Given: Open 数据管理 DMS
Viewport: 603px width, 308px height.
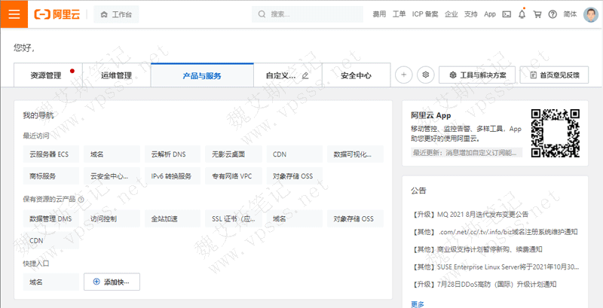Looking at the screenshot, I should (51, 219).
